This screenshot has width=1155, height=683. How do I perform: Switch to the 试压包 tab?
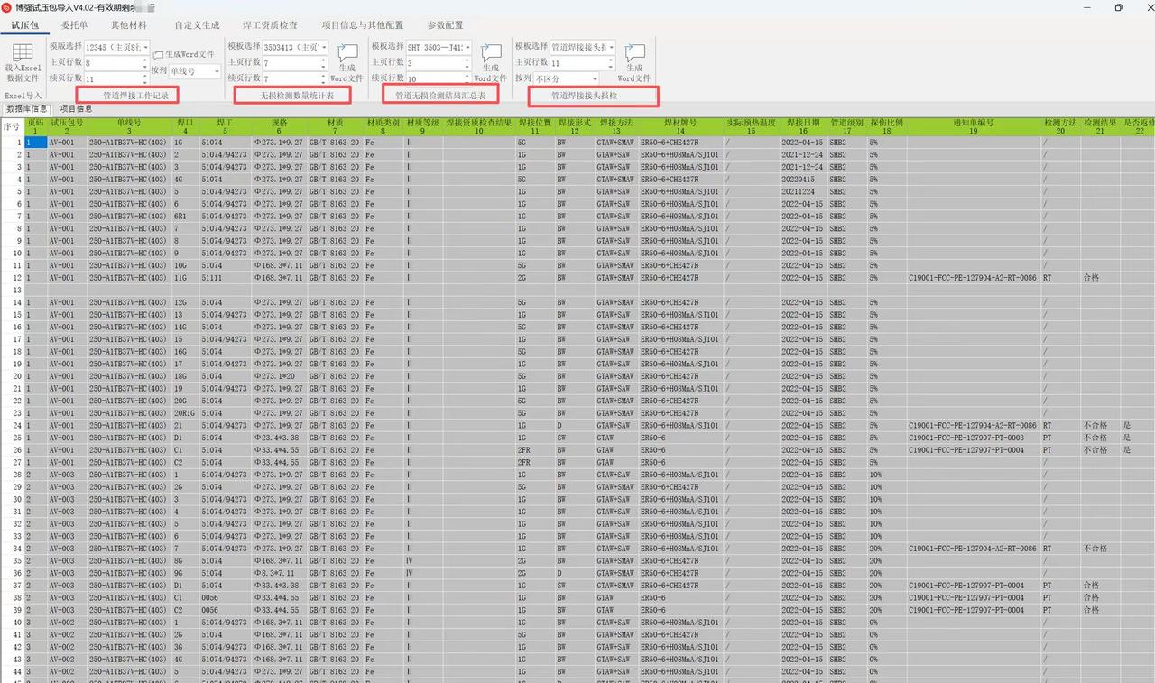(x=24, y=25)
